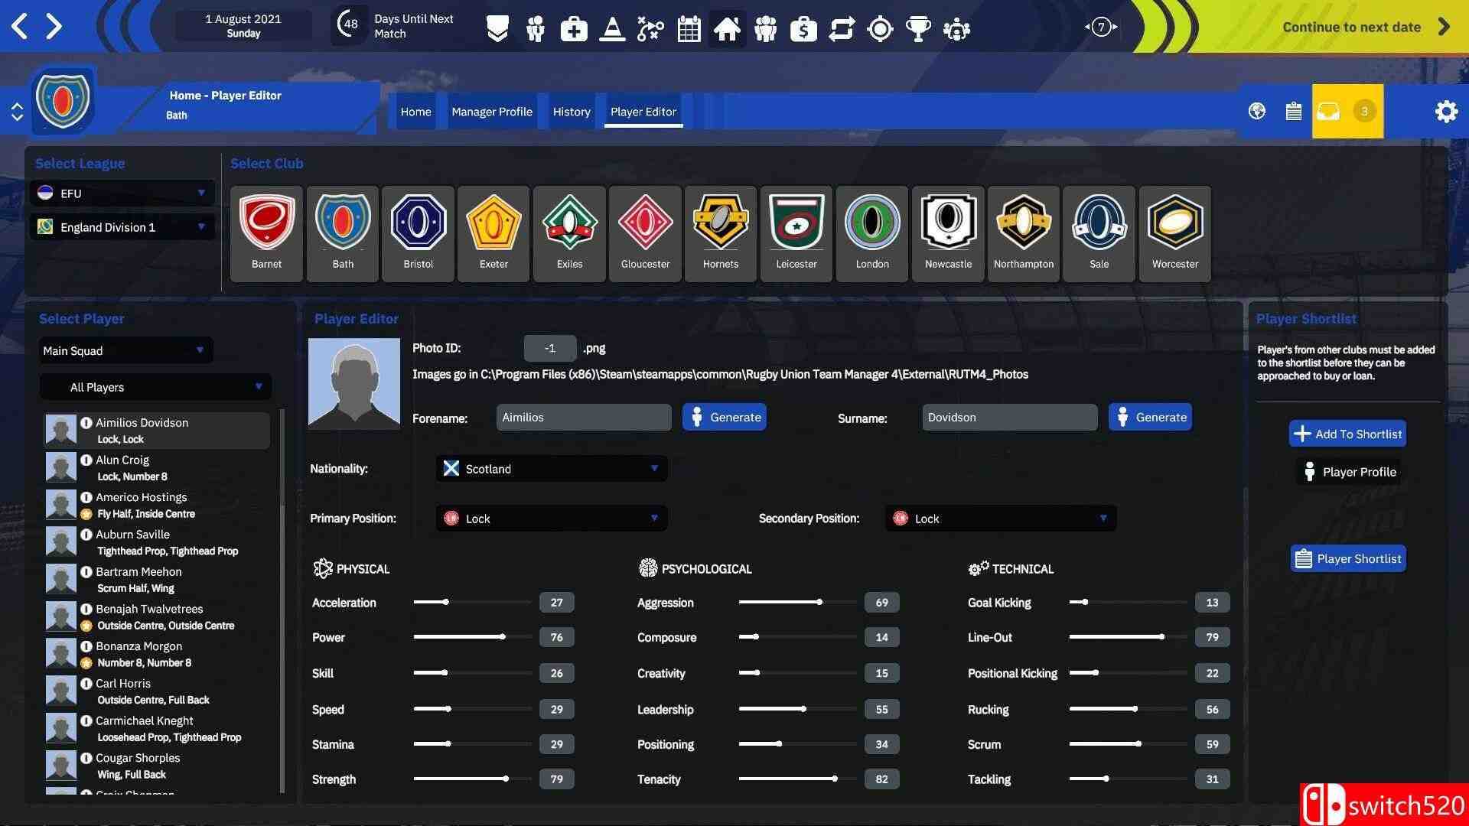Open the finances briefcase icon

pyautogui.click(x=803, y=29)
